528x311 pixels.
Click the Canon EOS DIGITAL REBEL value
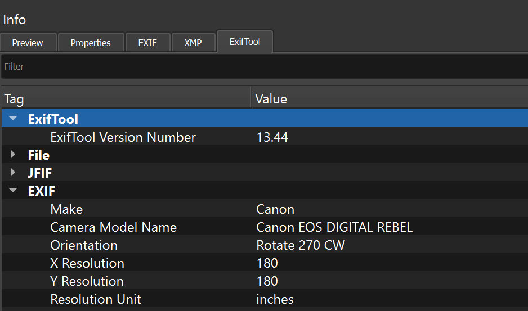334,227
